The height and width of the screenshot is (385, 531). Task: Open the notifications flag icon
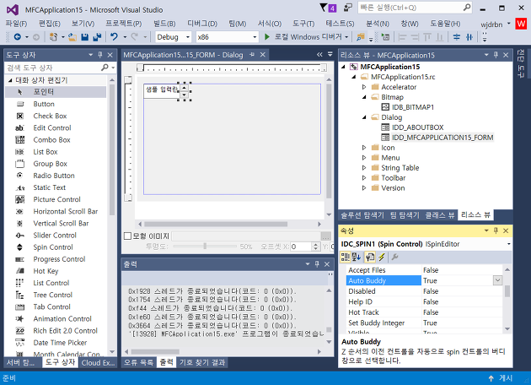[x=328, y=8]
